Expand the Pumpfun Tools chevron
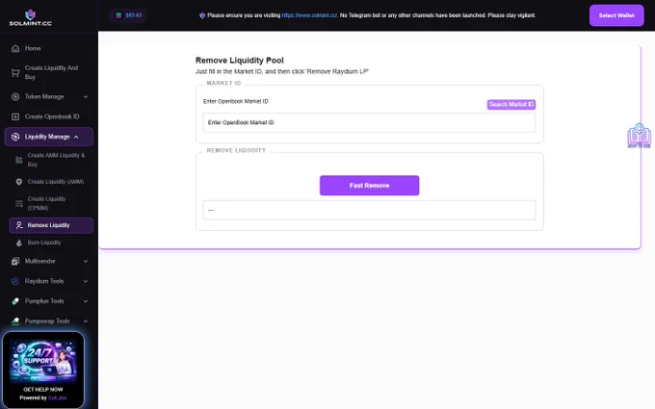This screenshot has height=409, width=655. (x=86, y=301)
